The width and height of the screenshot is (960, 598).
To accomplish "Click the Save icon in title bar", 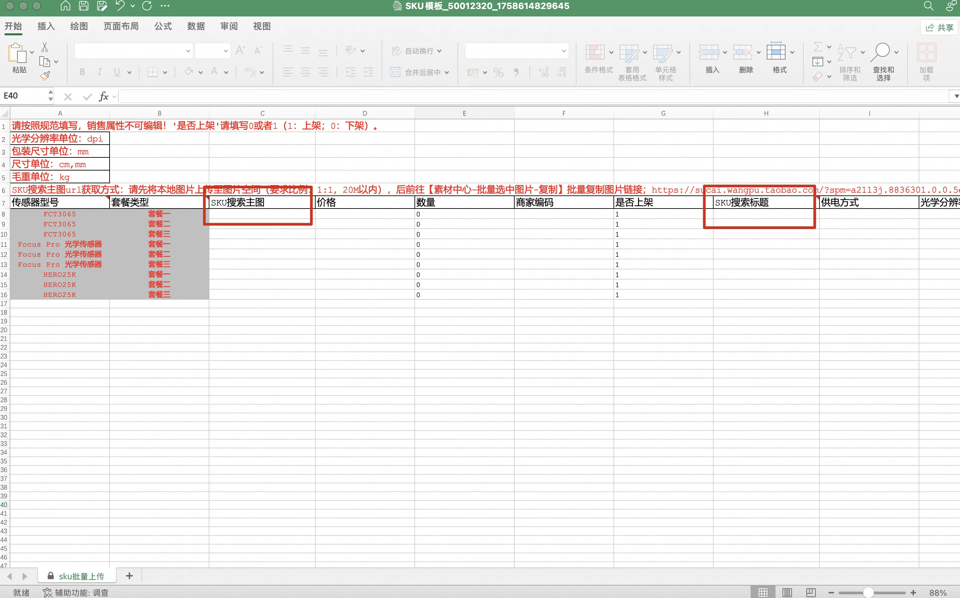I will (83, 5).
